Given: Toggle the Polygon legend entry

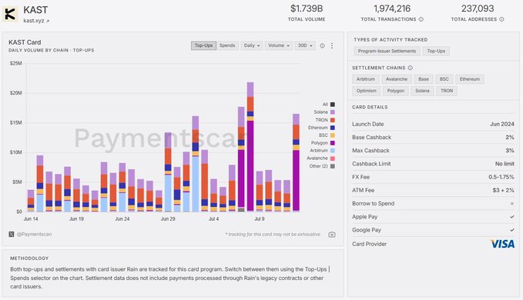Looking at the screenshot, I should point(323,143).
